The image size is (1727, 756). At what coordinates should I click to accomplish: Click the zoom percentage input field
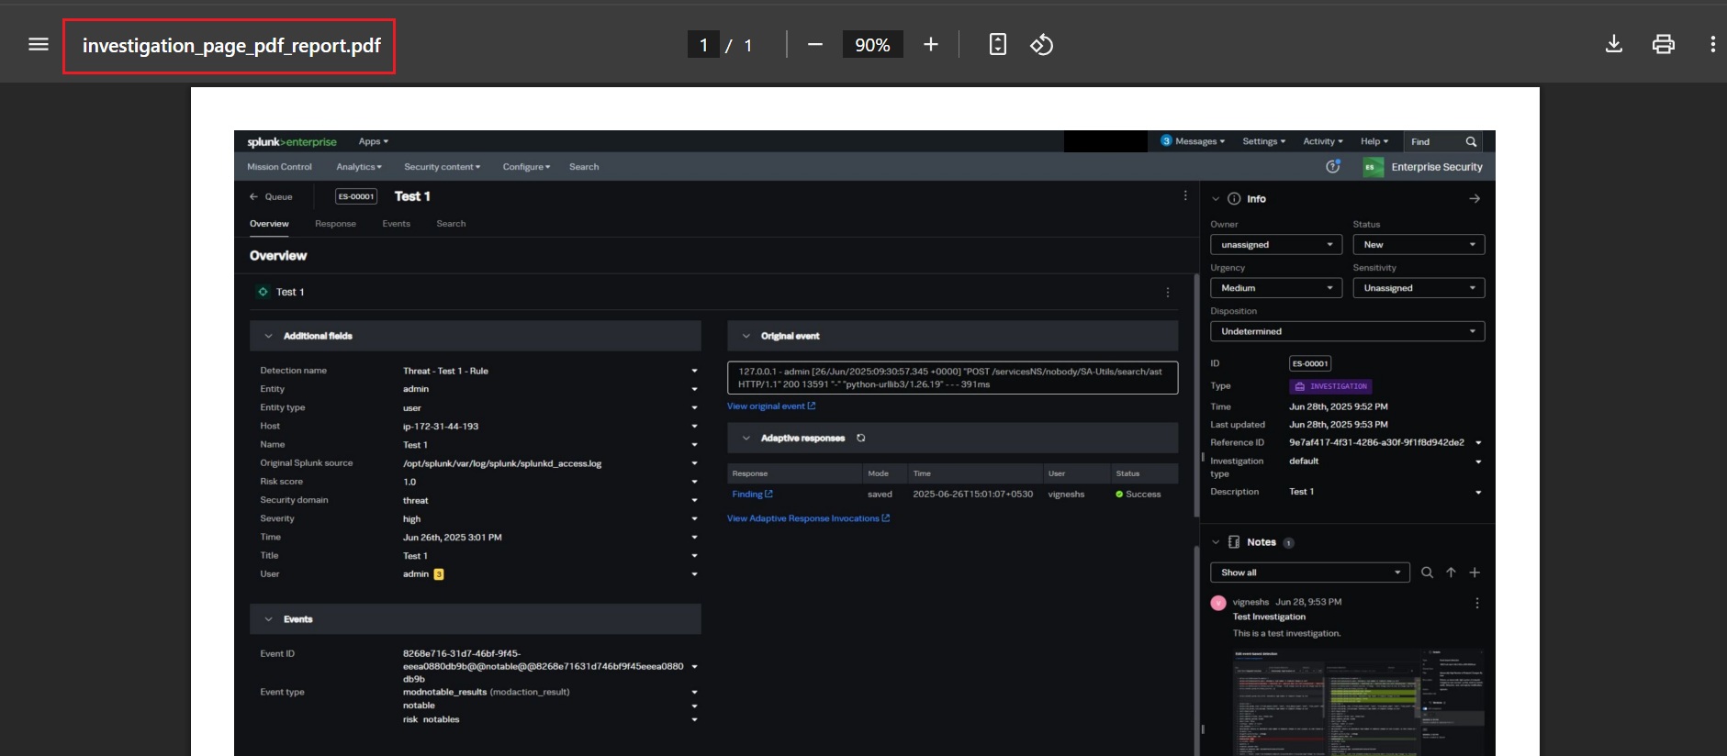872,44
